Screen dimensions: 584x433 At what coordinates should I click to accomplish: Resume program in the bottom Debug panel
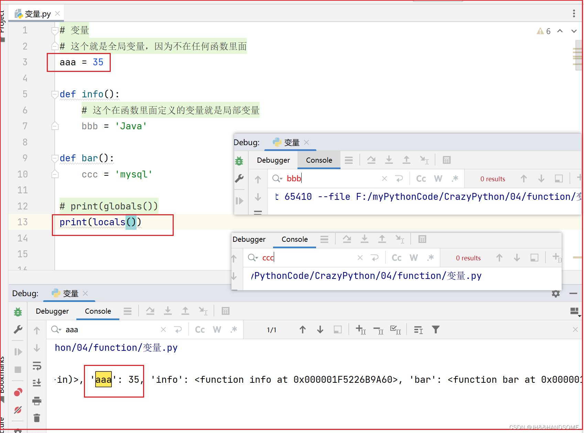coord(18,352)
